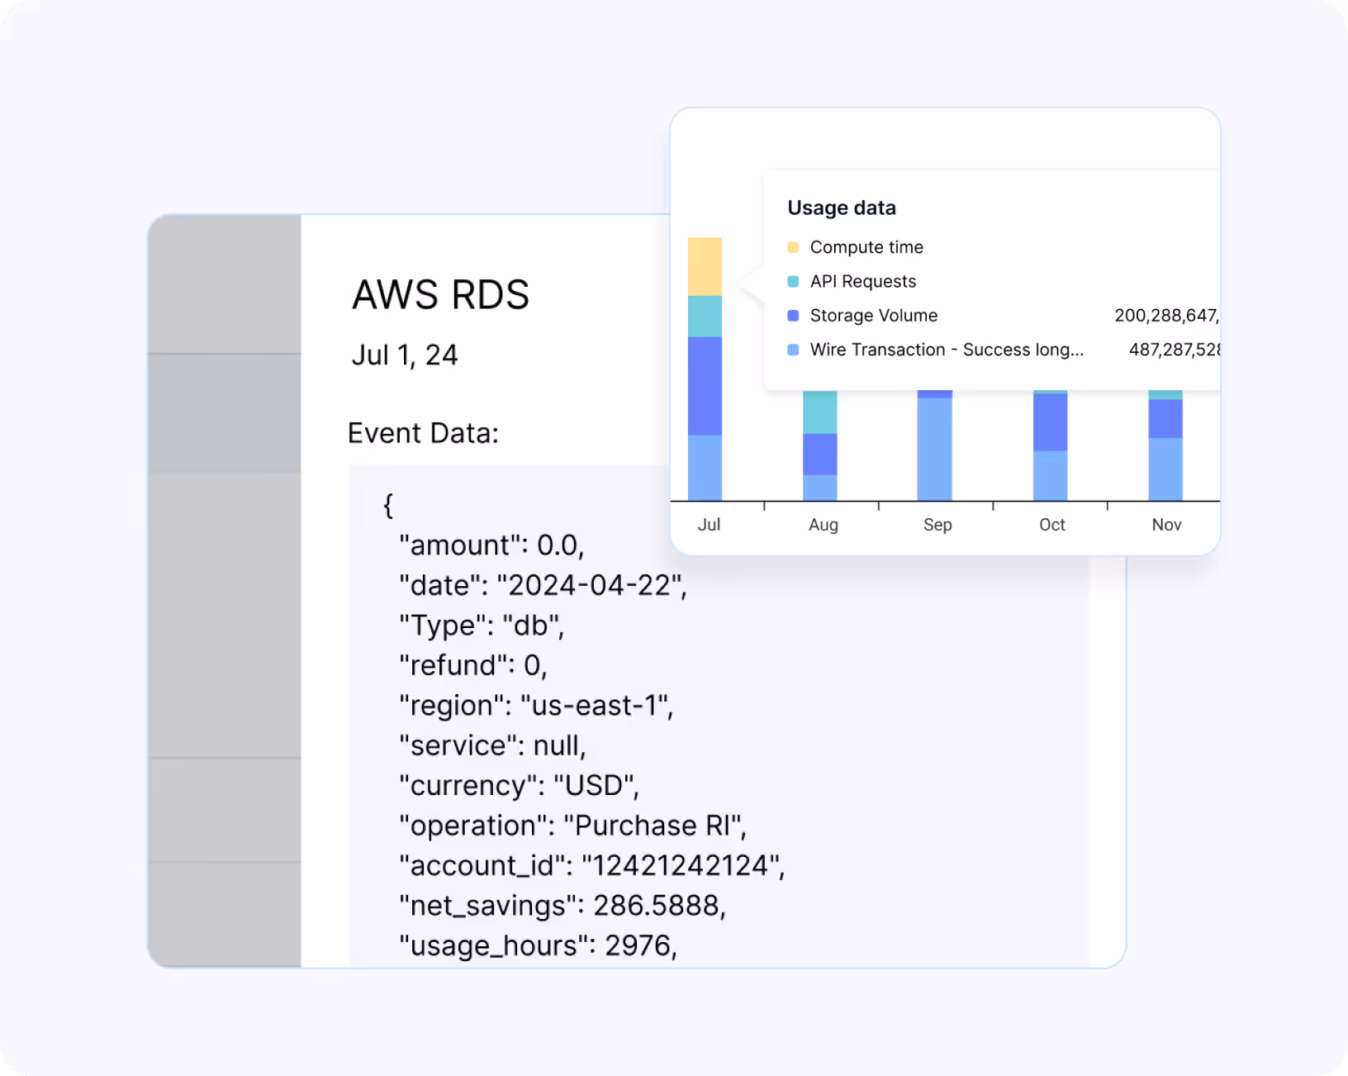Screen dimensions: 1348x1076
Task: Open the AWS RDS event titled Jul 1, 24
Action: click(x=441, y=294)
